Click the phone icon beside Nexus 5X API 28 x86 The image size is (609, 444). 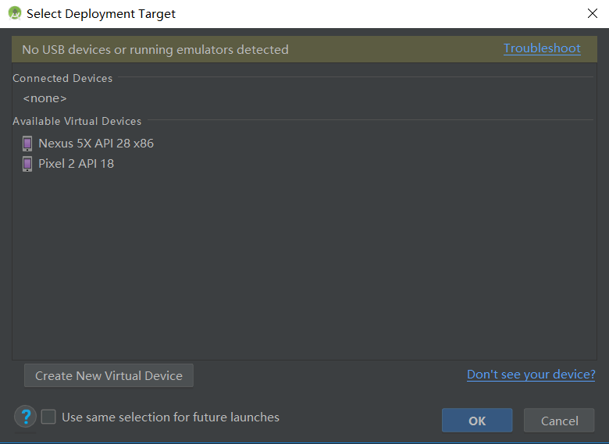click(x=27, y=144)
